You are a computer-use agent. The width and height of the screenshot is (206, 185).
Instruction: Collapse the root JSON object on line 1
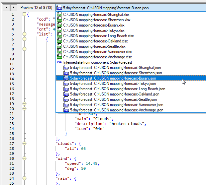[x=24, y=14]
